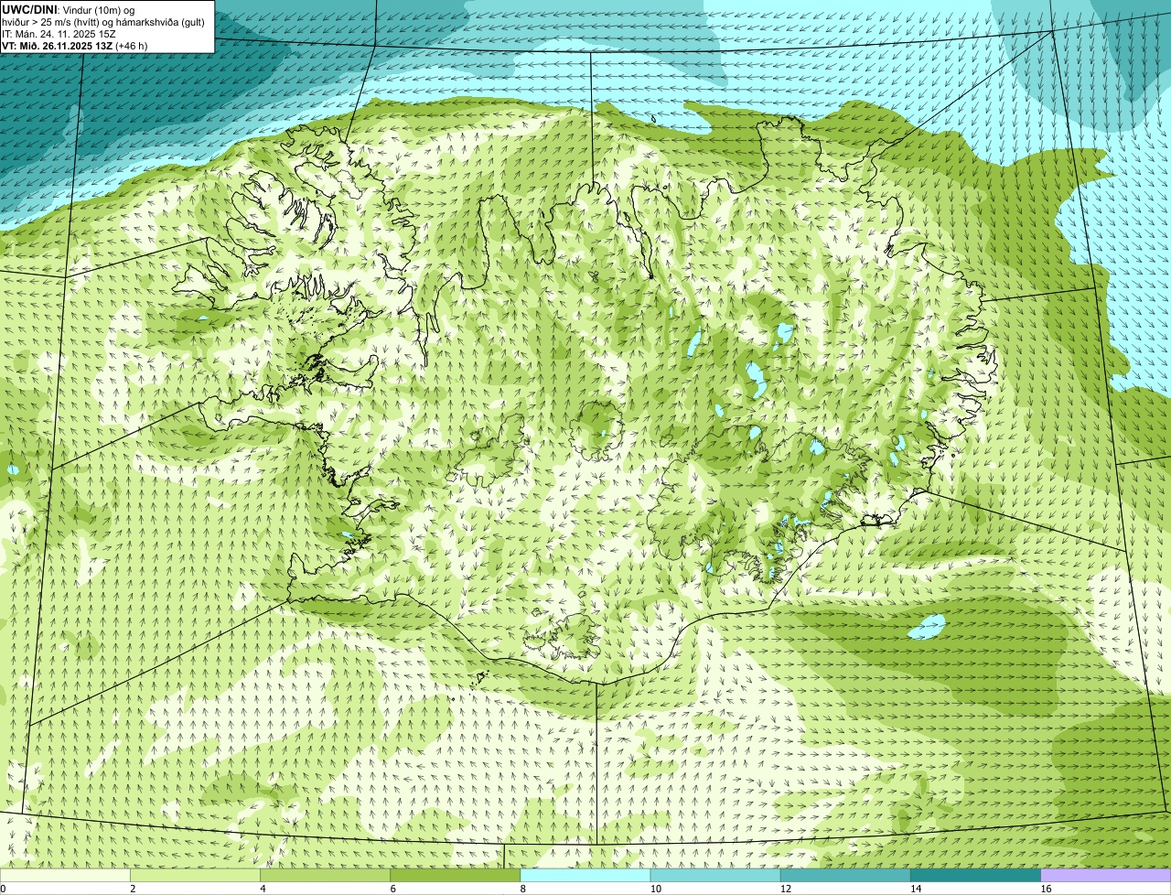Image resolution: width=1171 pixels, height=895 pixels.
Task: Click the 10–12 m/s light teal legend segment
Action: (715, 876)
